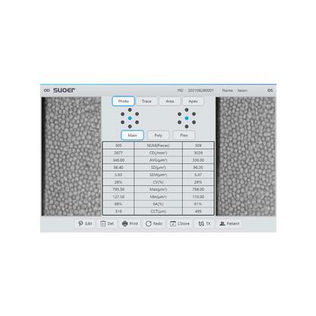Select the upper-right dot of the OS fixation pattern
The height and width of the screenshot is (316, 316).
click(194, 114)
